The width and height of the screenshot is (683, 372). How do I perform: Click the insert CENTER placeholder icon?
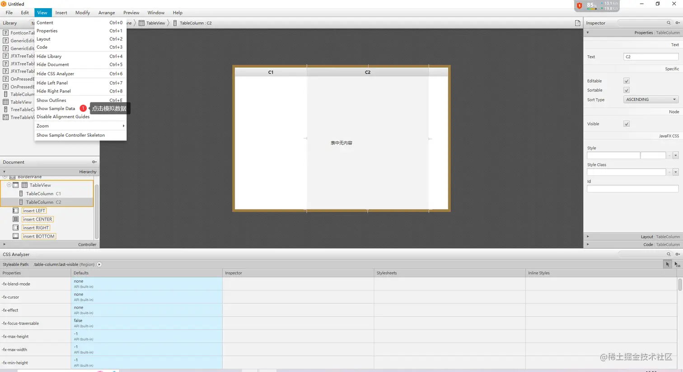[16, 219]
